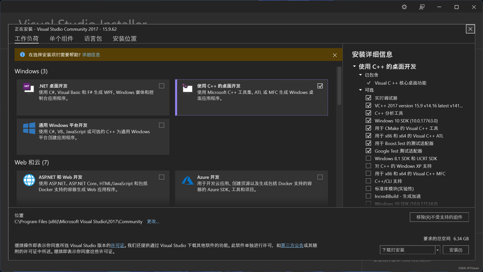
Task: Switch to the 语言包 tab
Action: pos(93,39)
